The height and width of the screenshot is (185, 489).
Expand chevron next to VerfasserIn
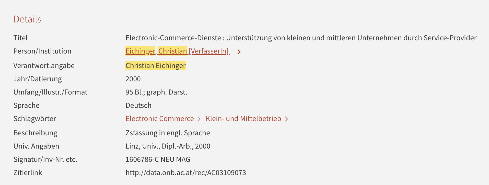pyautogui.click(x=239, y=52)
